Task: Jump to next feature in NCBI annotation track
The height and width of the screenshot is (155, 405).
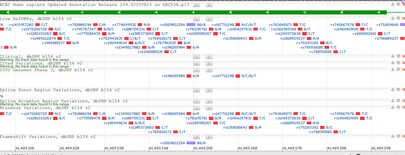Action: pos(206,5)
